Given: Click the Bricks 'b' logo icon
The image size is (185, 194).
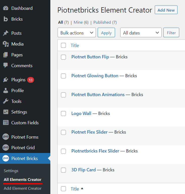Looking at the screenshot, I should point(6,19).
